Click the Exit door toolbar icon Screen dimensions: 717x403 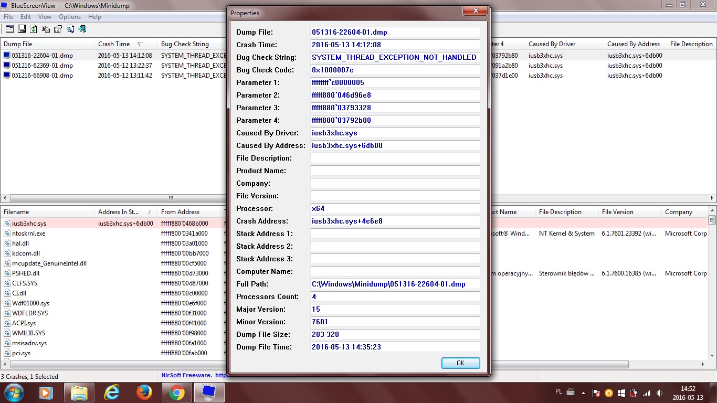click(x=82, y=29)
